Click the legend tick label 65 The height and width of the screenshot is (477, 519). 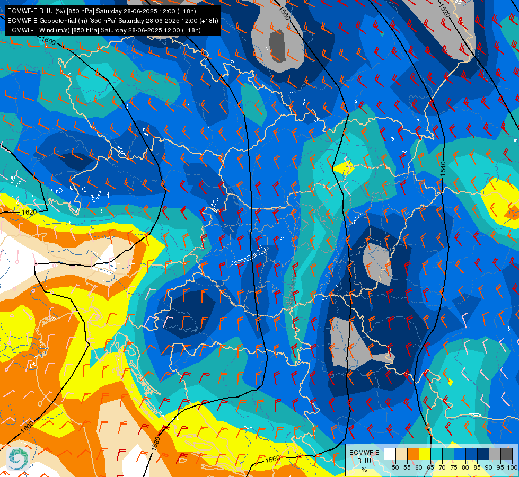[430, 467]
